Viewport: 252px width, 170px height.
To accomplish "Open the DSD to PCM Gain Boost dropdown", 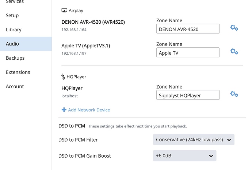I will point(185,155).
